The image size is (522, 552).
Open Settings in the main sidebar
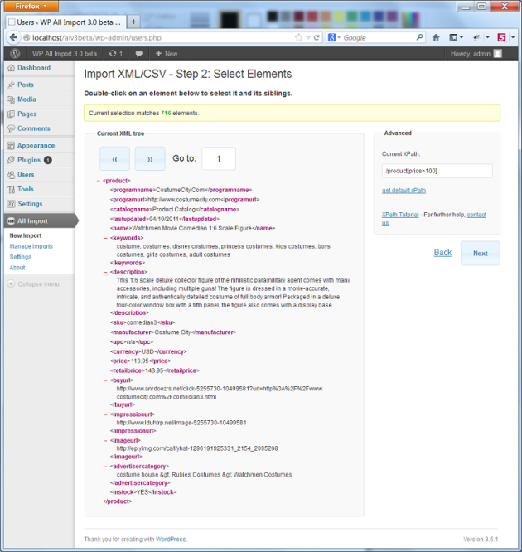(x=30, y=204)
